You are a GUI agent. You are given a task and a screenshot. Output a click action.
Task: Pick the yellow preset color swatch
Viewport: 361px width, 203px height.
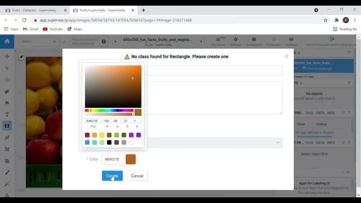tap(102, 135)
